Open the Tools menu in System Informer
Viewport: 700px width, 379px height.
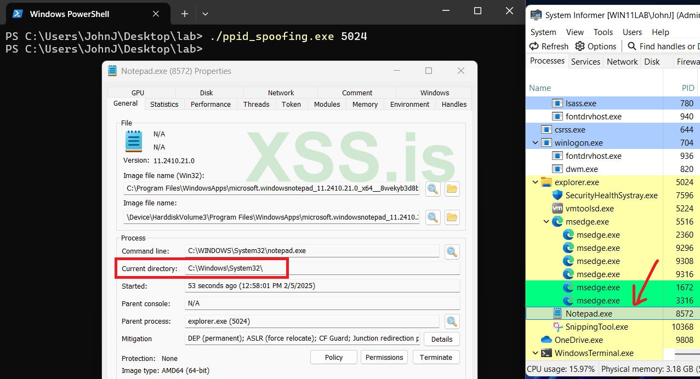(603, 32)
